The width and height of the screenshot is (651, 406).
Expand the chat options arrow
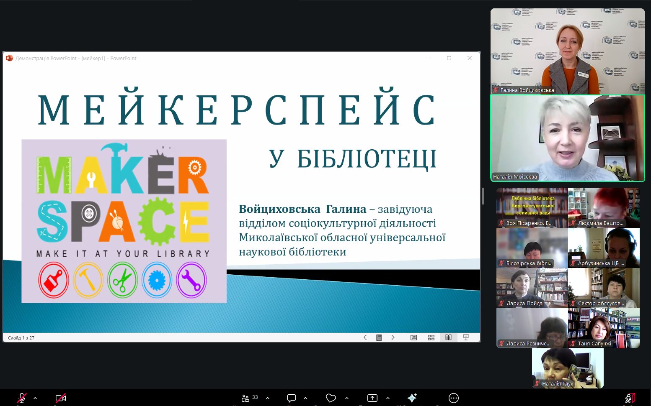point(305,398)
